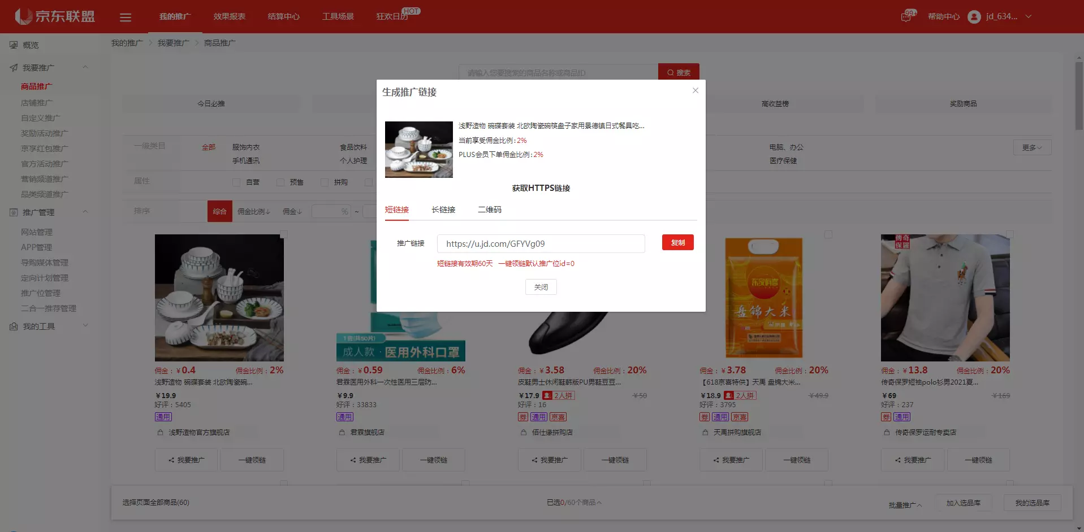
Task: Collapse the 推广管理 sidebar section
Action: [85, 212]
